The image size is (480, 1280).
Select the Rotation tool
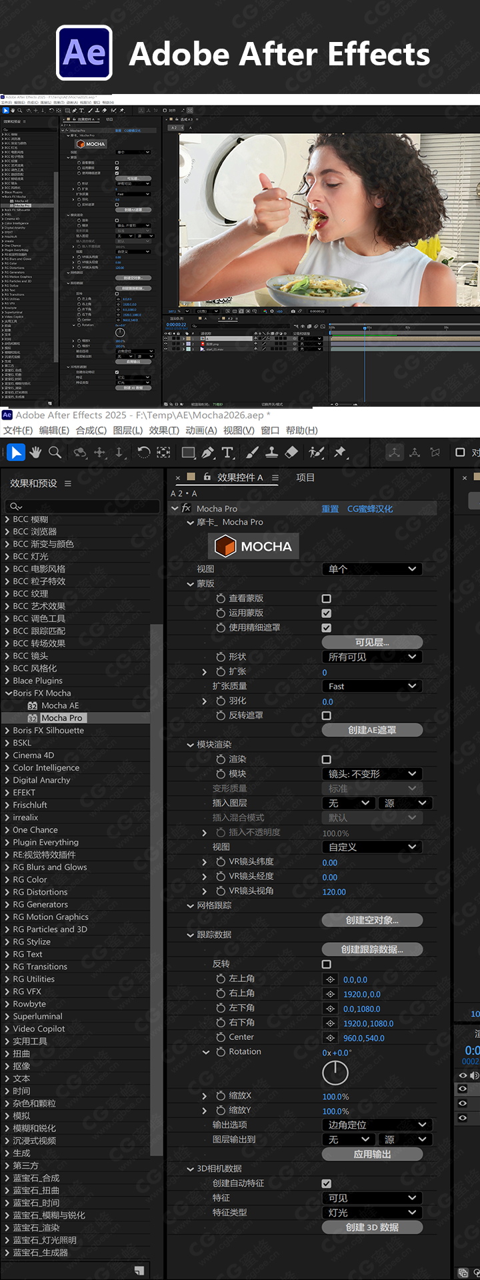[143, 453]
